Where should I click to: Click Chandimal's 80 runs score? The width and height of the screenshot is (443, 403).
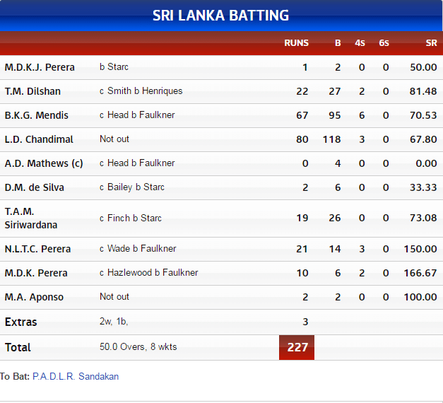click(302, 139)
